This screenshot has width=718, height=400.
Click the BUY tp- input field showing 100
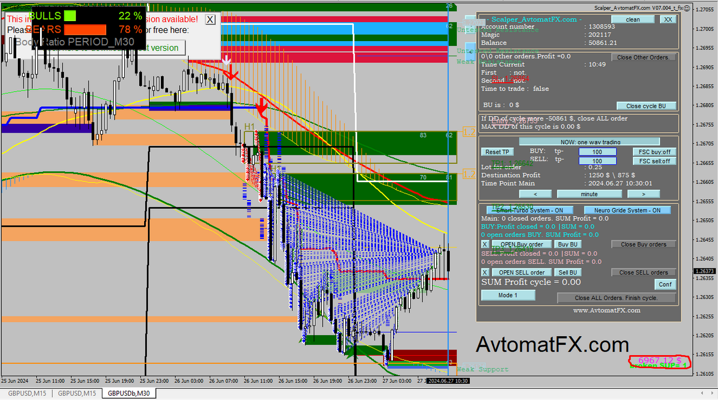(x=597, y=152)
